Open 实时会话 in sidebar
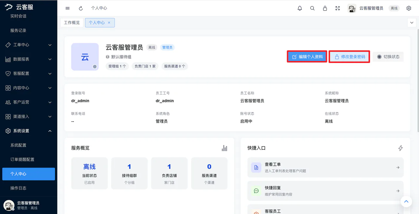 28,16
